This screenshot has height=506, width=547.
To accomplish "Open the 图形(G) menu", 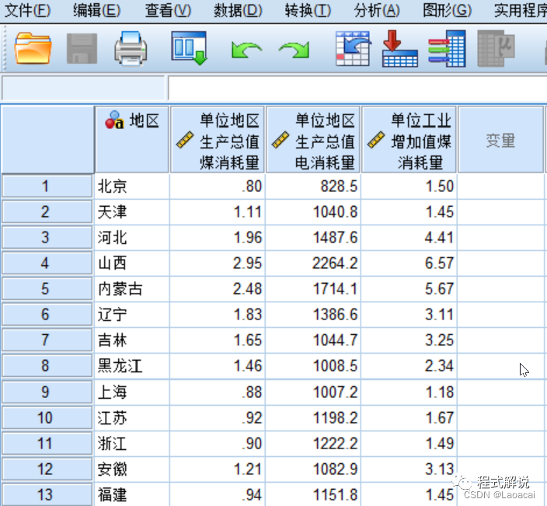I will click(447, 10).
